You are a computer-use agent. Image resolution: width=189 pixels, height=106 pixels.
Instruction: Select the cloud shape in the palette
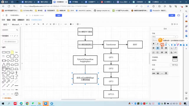[x=12, y=65]
